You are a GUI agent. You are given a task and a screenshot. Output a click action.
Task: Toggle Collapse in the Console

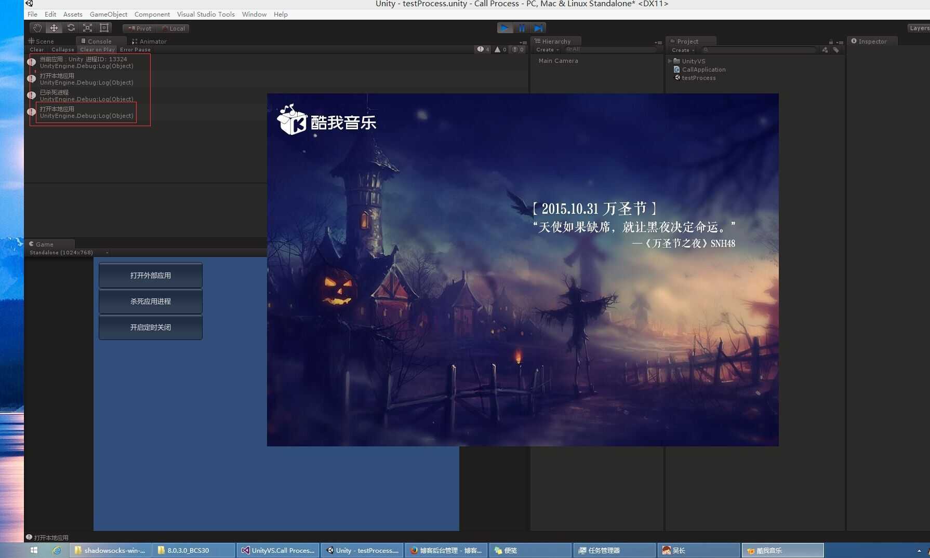point(63,50)
